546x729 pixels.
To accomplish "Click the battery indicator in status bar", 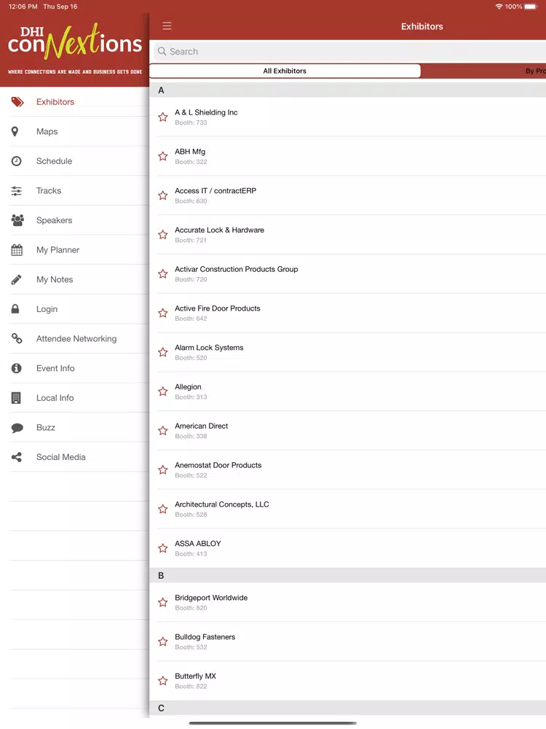I will [531, 7].
